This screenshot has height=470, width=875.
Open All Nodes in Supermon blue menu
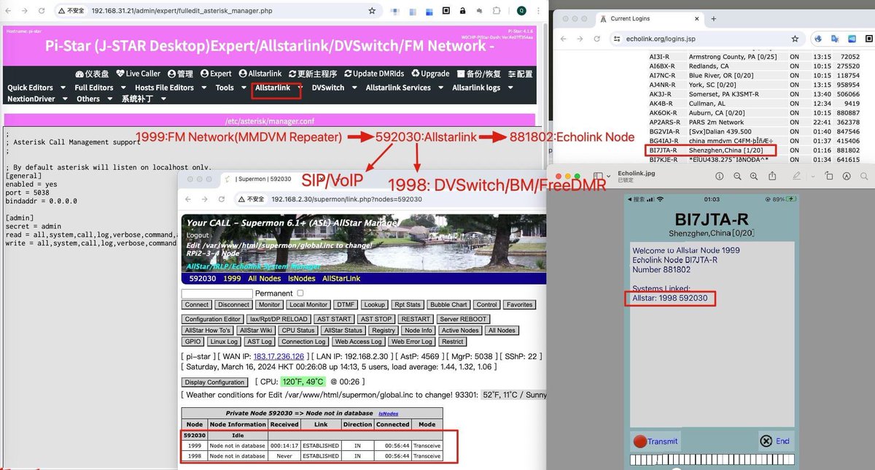coord(264,279)
